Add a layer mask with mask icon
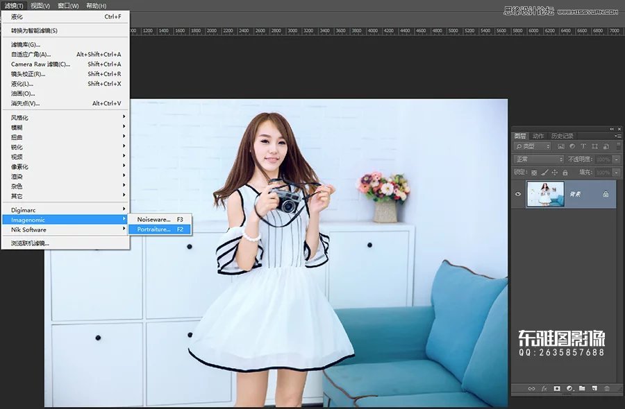 click(x=557, y=388)
